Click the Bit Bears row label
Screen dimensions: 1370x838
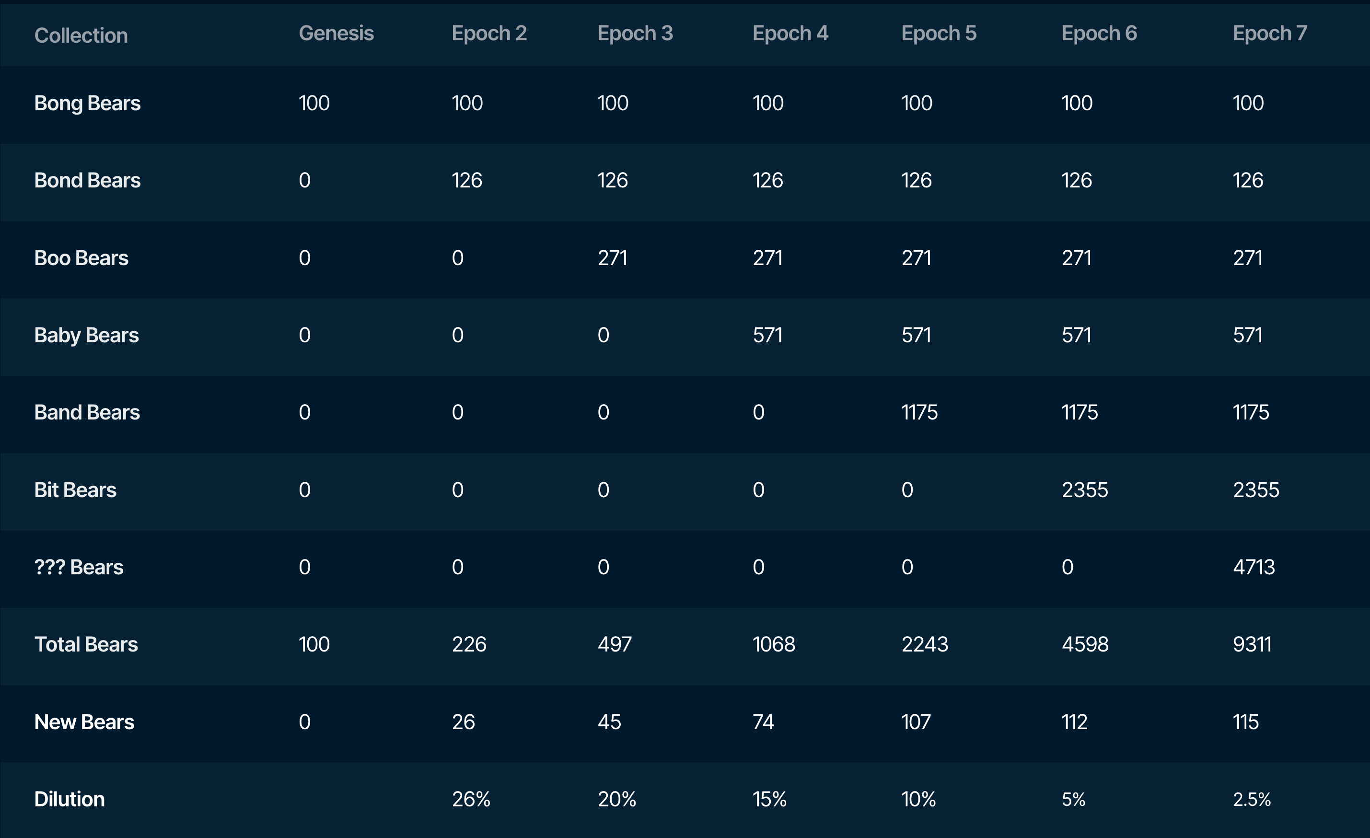(x=75, y=490)
